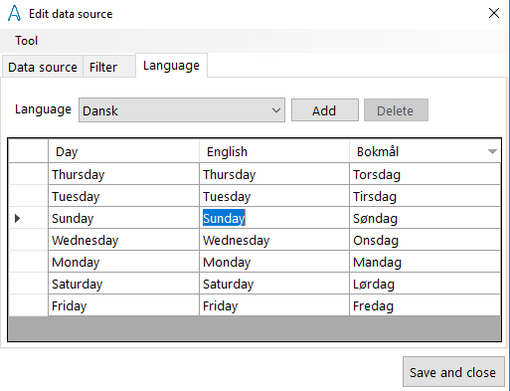Click the Lørdag cell

point(425,284)
